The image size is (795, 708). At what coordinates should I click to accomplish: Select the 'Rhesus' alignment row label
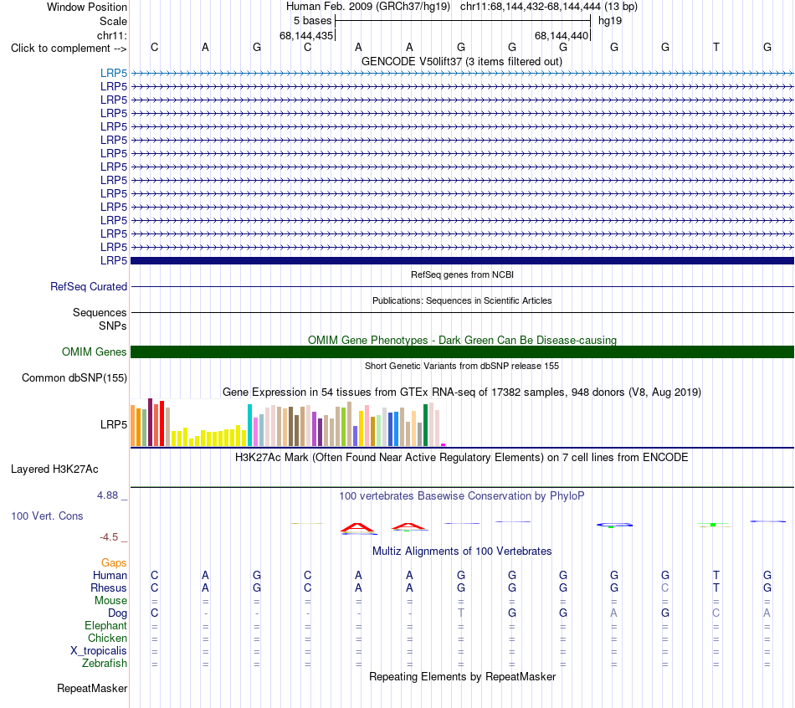[x=109, y=587]
